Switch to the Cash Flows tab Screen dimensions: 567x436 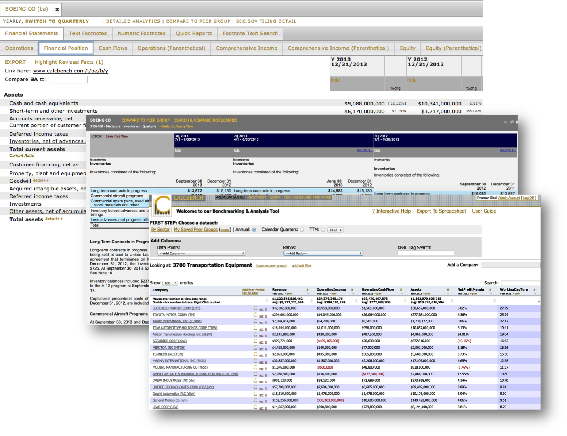pos(113,48)
